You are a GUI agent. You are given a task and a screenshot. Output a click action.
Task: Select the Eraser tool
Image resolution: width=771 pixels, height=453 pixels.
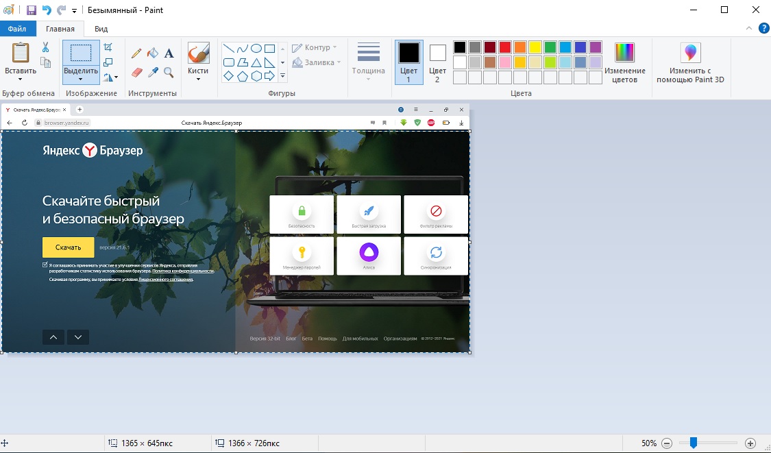(x=136, y=72)
